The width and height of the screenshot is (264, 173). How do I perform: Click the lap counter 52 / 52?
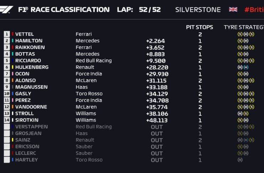click(x=150, y=10)
